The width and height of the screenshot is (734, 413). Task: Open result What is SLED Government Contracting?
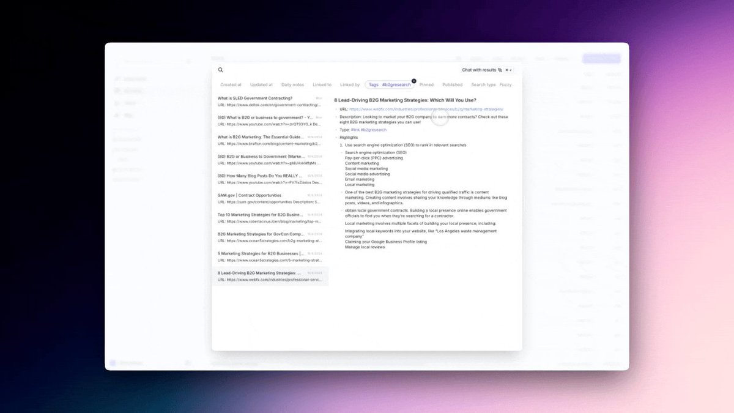[x=270, y=102]
